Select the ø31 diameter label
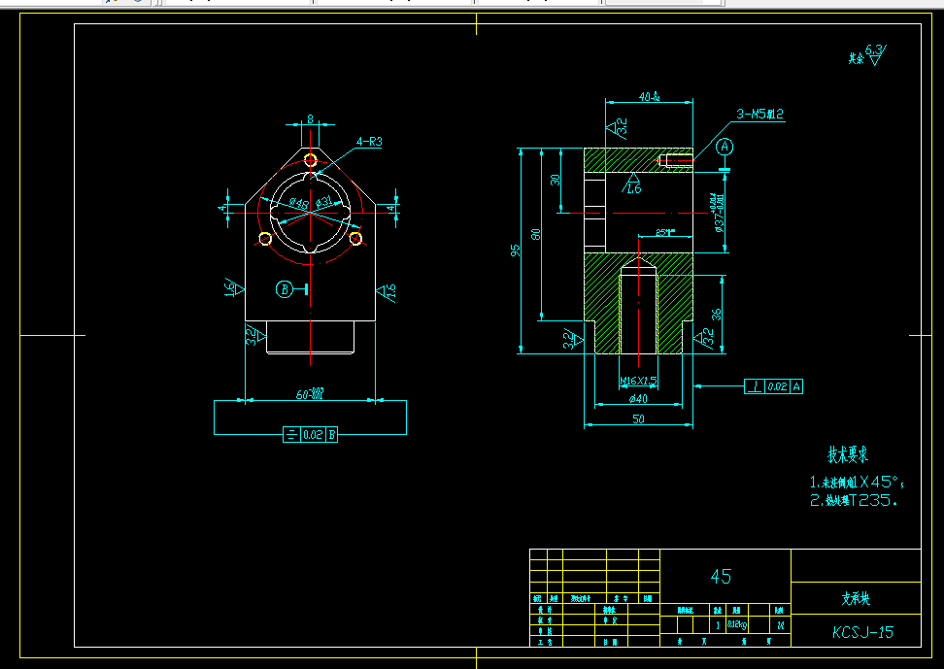The image size is (944, 669). 324,201
